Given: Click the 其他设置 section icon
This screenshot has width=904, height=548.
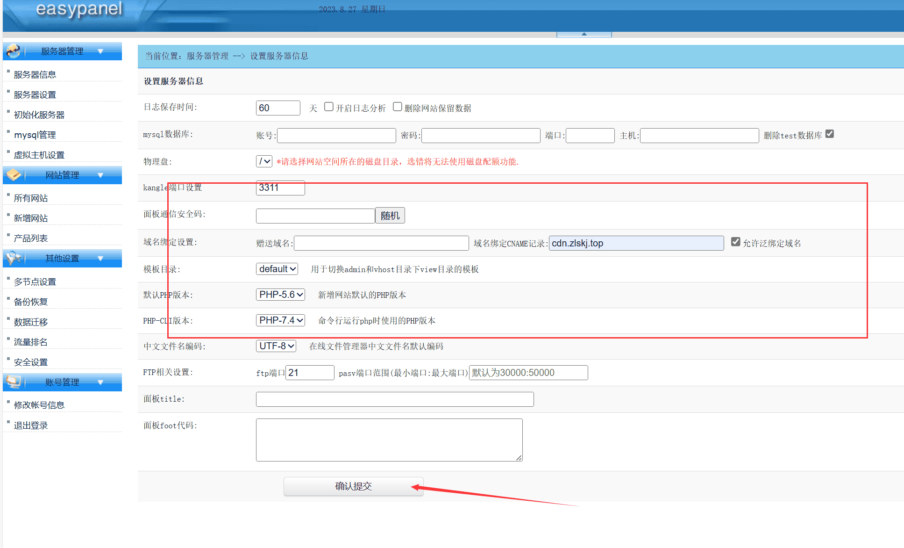Looking at the screenshot, I should point(13,258).
